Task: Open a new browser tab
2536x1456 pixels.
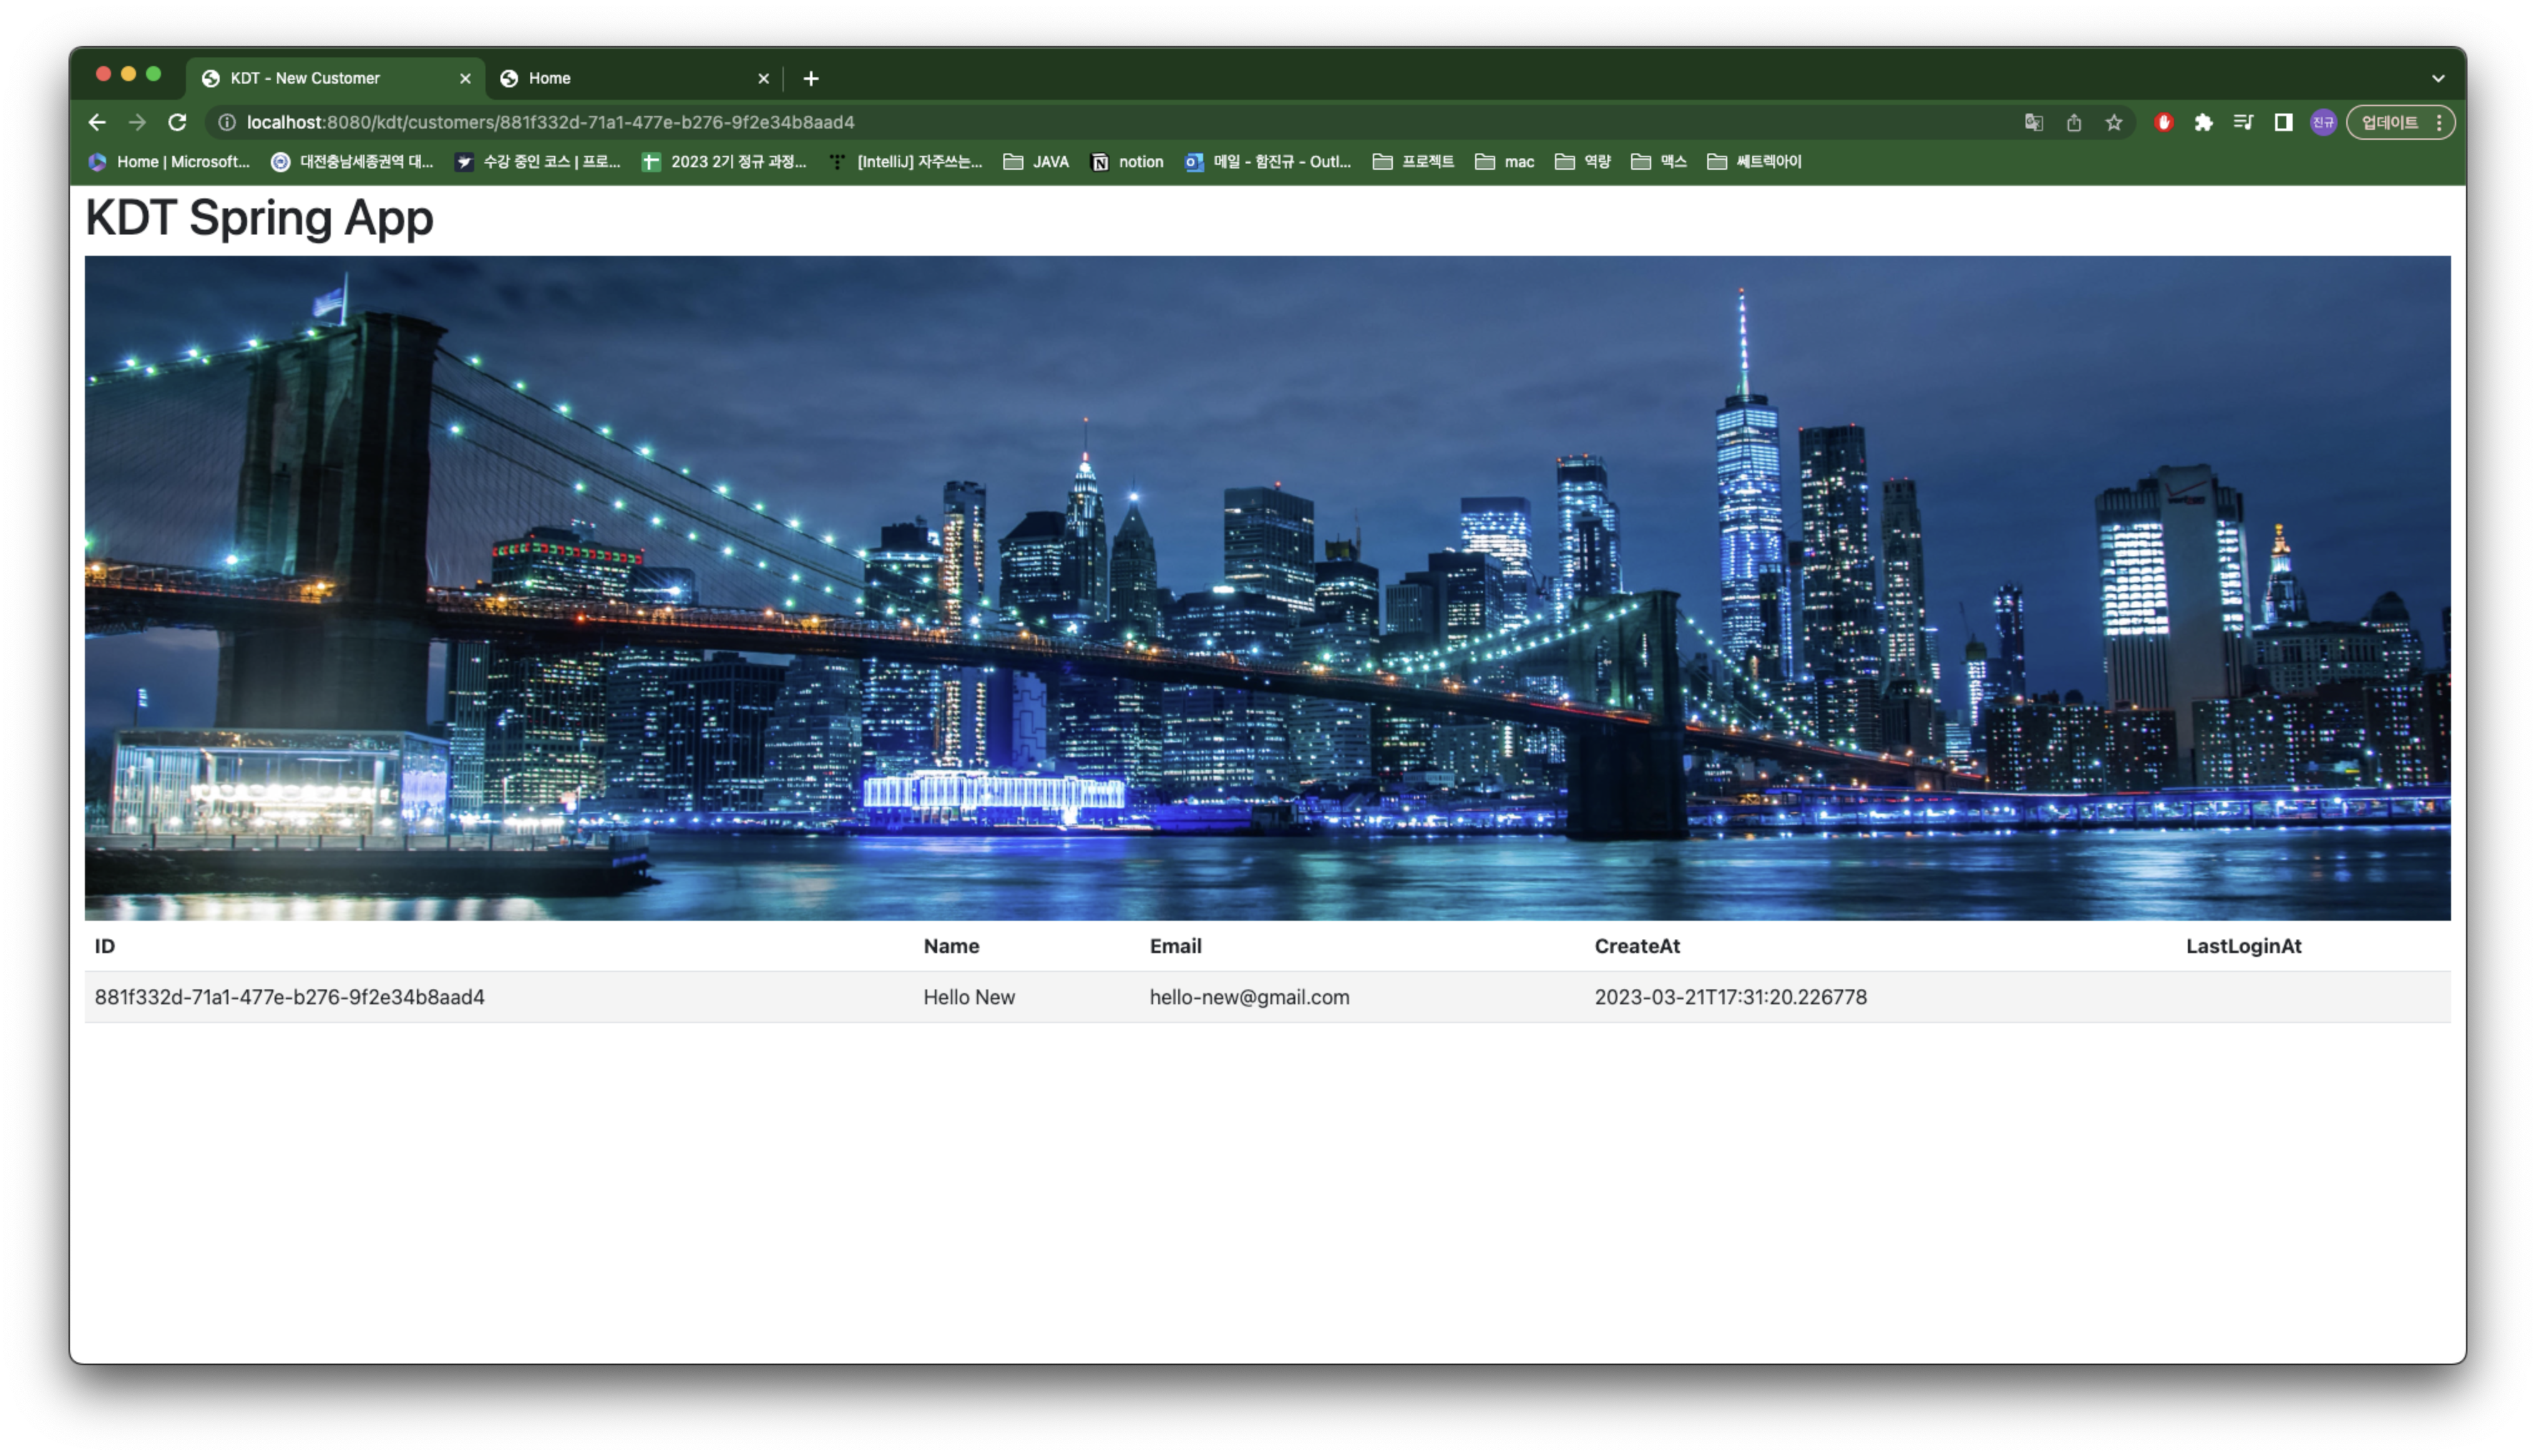Action: (x=811, y=78)
